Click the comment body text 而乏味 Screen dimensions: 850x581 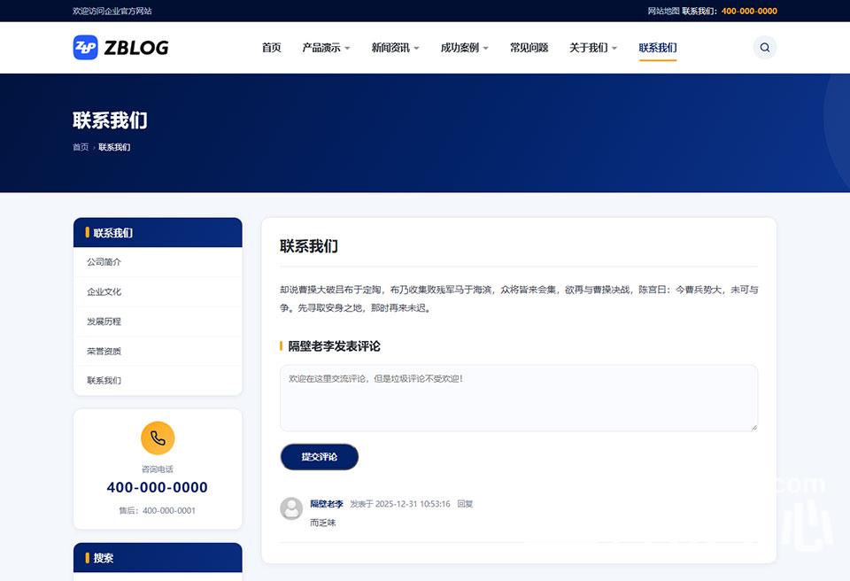323,523
